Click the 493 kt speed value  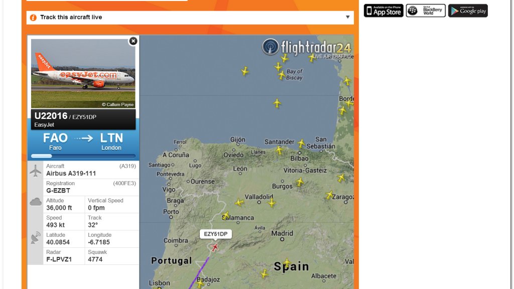pyautogui.click(x=55, y=225)
